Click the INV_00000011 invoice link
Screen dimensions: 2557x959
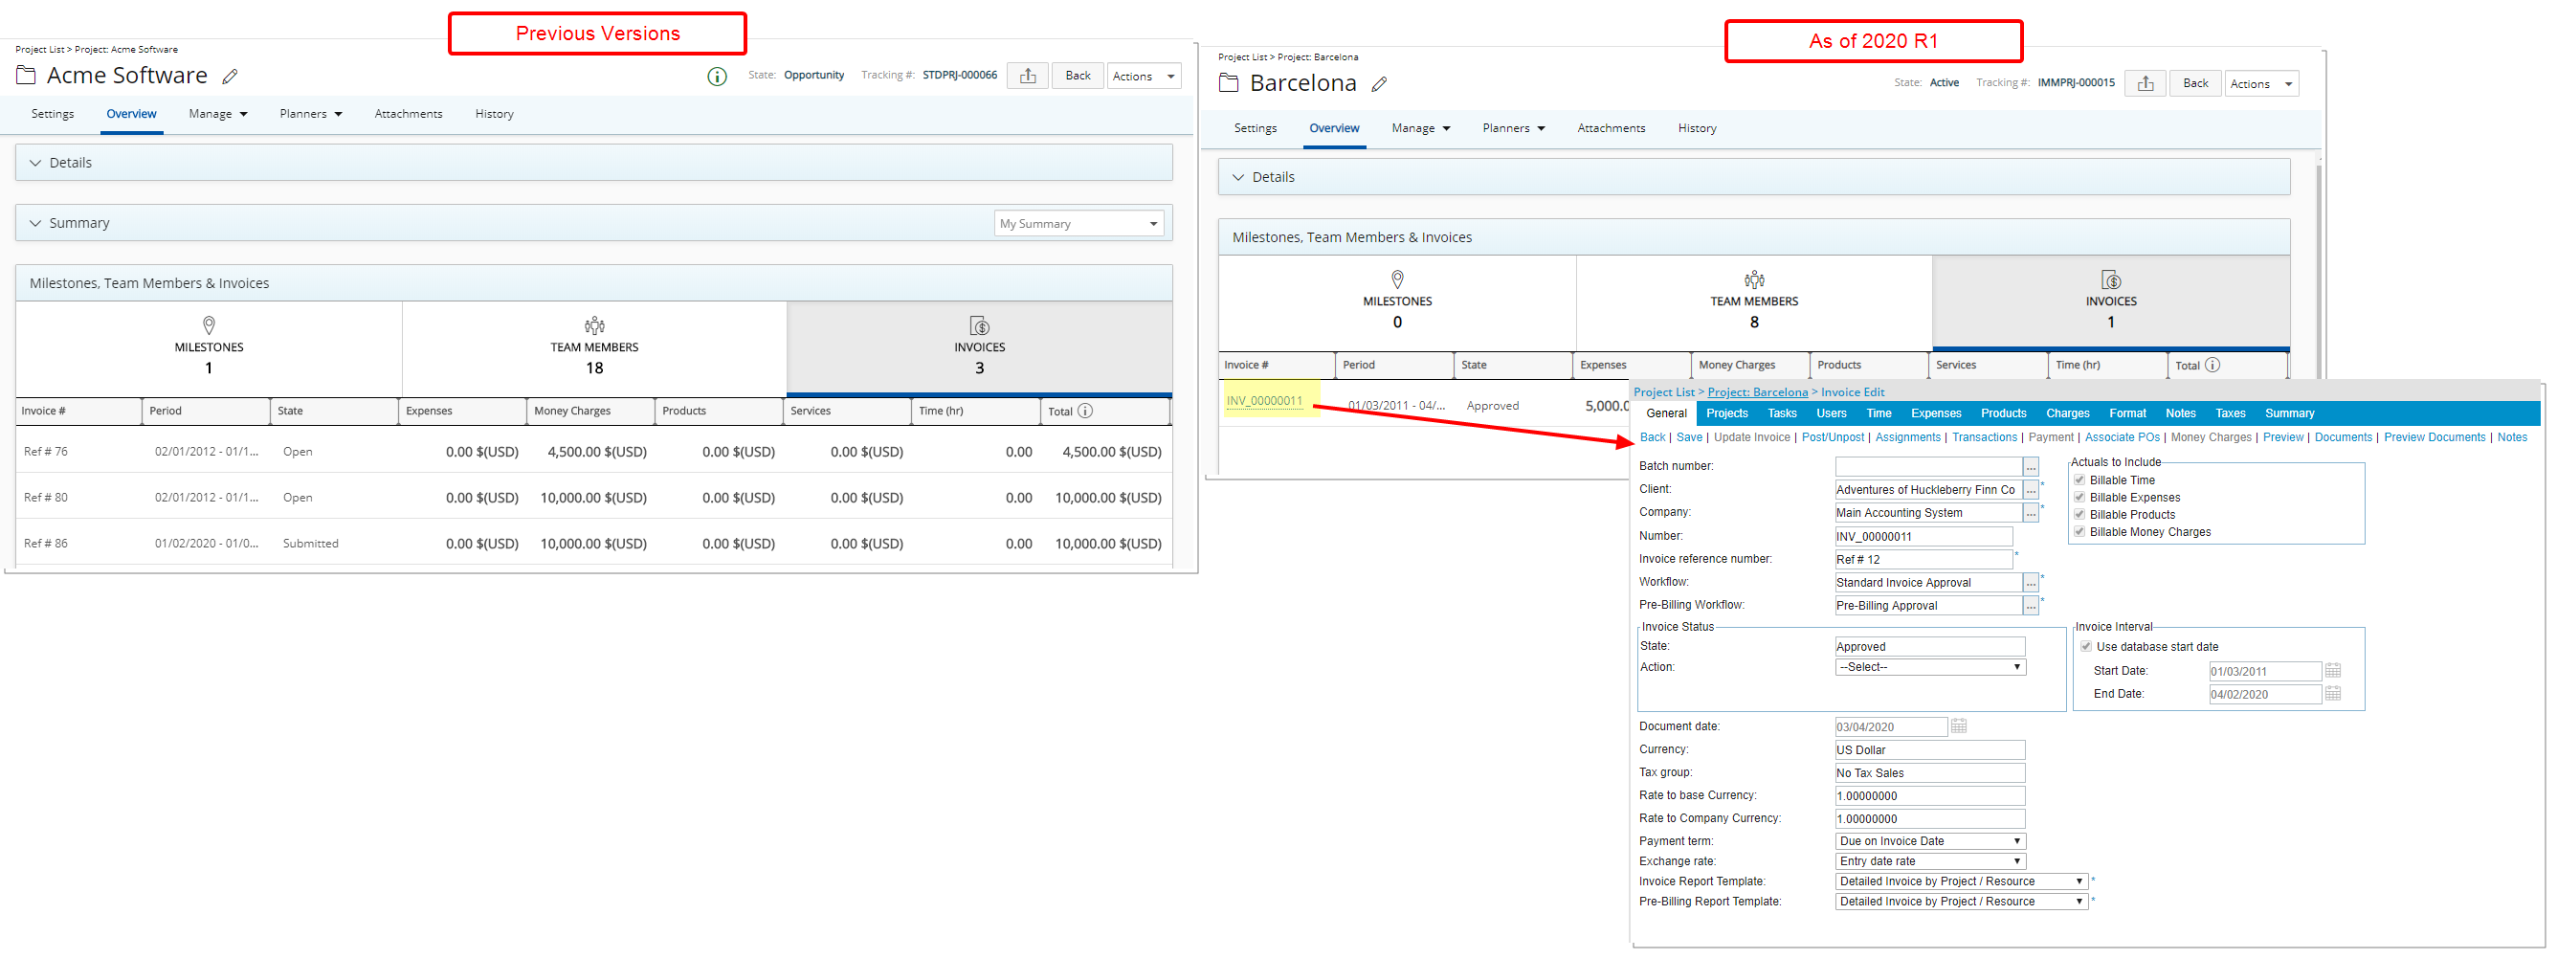point(1263,401)
